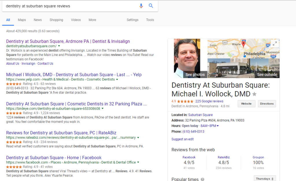This screenshot has width=296, height=181.
Task: Open search Tools
Action: coord(150,20)
